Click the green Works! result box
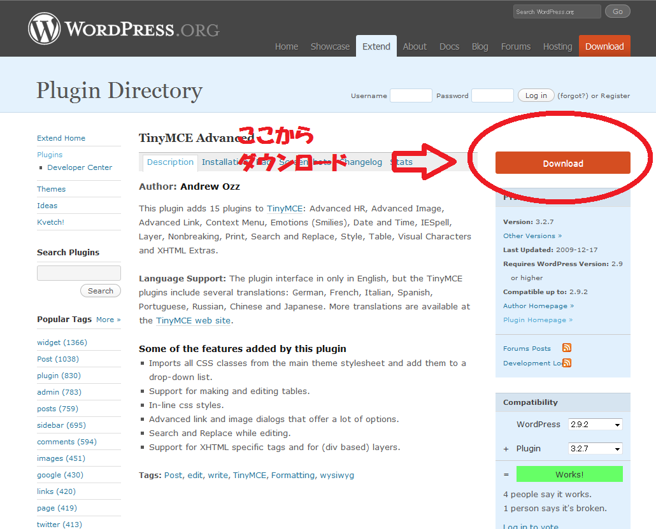The image size is (656, 529). pyautogui.click(x=569, y=474)
